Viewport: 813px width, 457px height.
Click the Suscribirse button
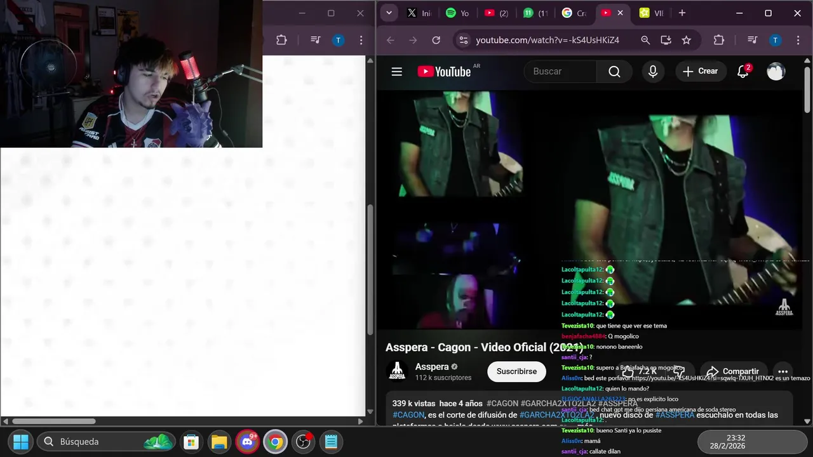[516, 371]
